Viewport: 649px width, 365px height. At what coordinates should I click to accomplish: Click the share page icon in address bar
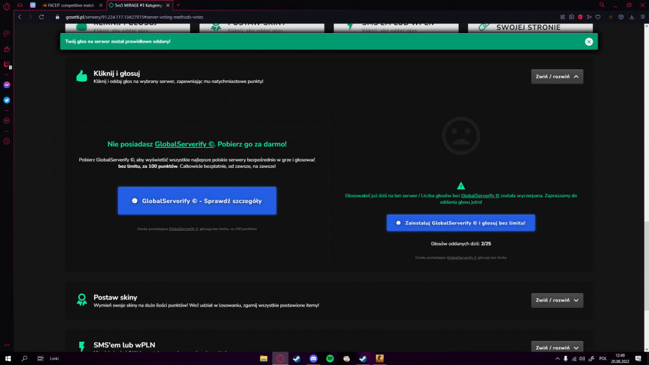(563, 17)
